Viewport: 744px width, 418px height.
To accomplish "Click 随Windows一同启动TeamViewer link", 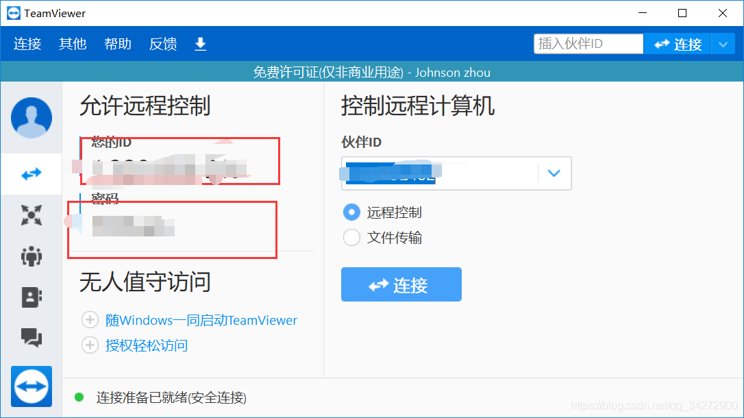I will tap(201, 320).
